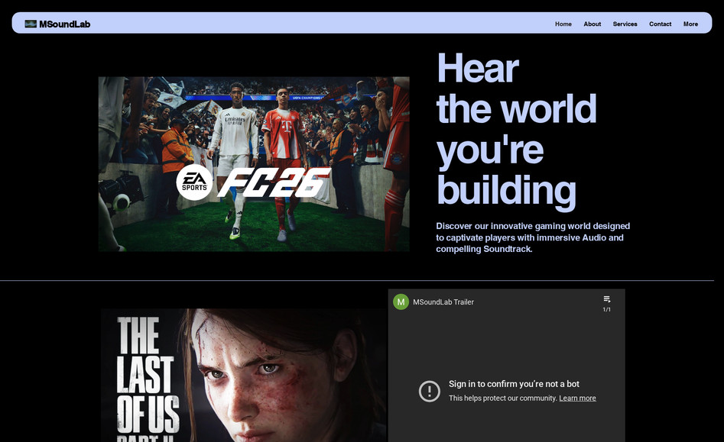The image size is (724, 442).
Task: Go to the Home page
Action: click(x=563, y=24)
